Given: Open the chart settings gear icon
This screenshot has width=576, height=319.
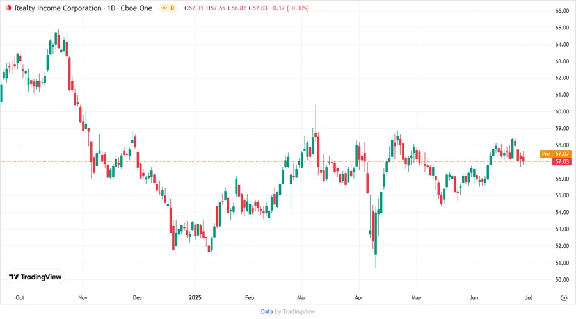Looking at the screenshot, I should pos(564,298).
